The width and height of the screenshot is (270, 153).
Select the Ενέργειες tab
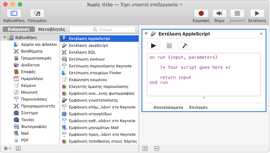tap(19, 30)
